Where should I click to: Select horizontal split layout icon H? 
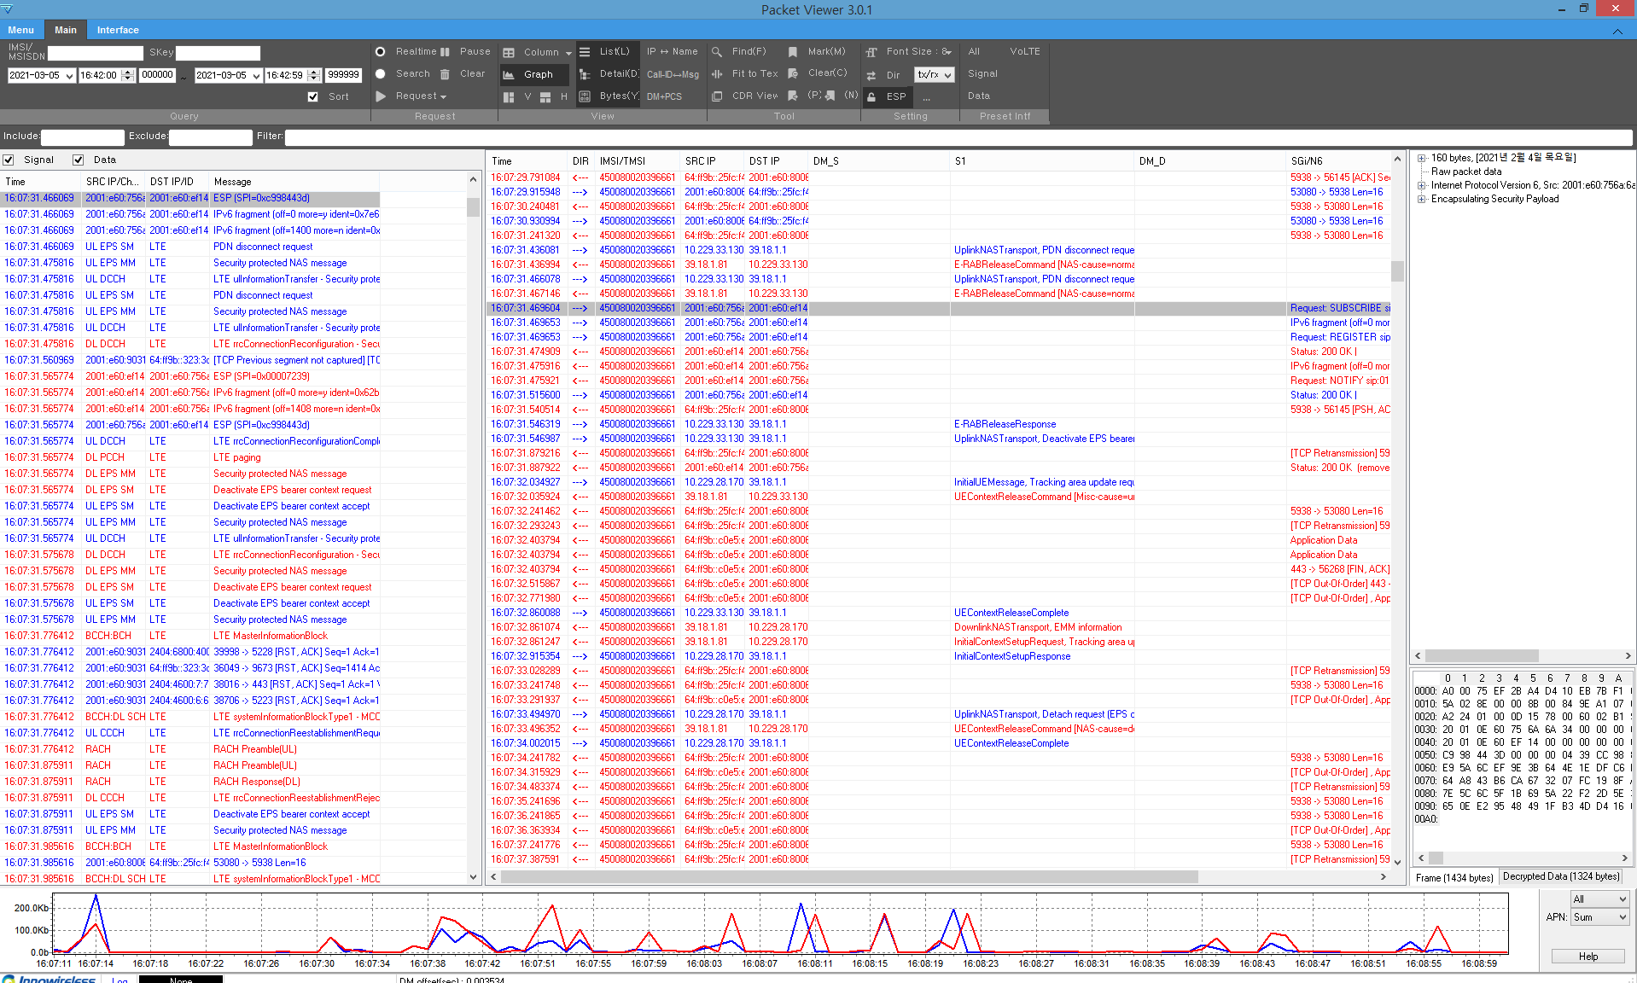(545, 97)
